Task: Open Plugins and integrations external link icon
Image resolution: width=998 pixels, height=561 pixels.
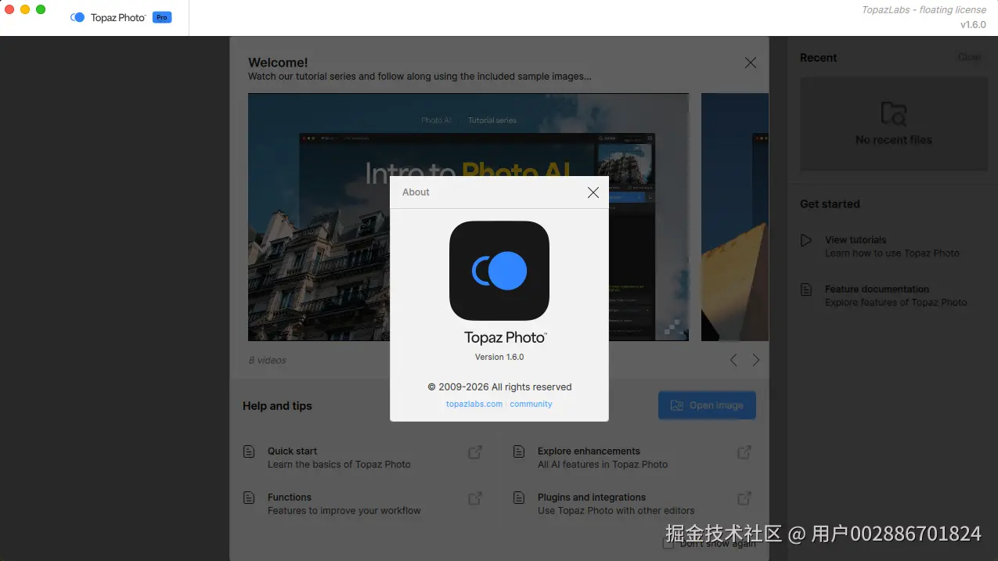Action: [744, 498]
